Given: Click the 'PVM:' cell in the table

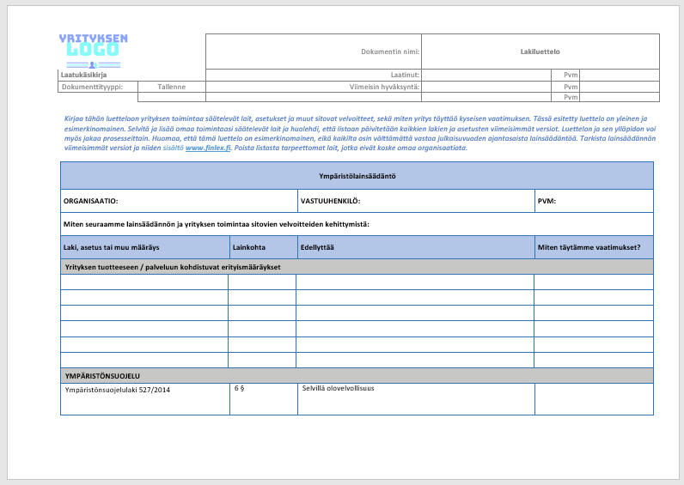Looking at the screenshot, I should pos(594,201).
